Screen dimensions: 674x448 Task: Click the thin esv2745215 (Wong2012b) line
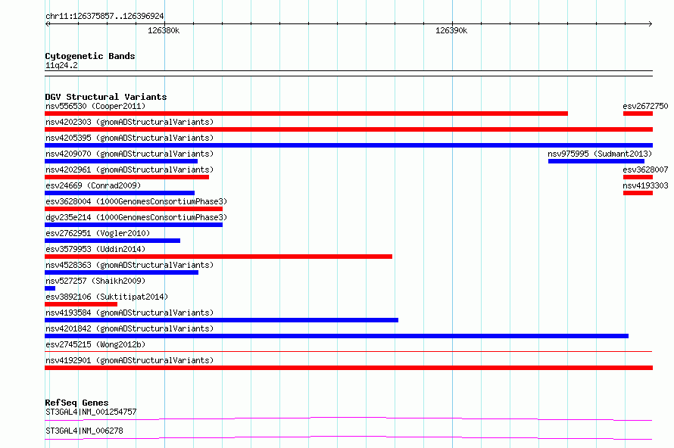[x=348, y=351]
